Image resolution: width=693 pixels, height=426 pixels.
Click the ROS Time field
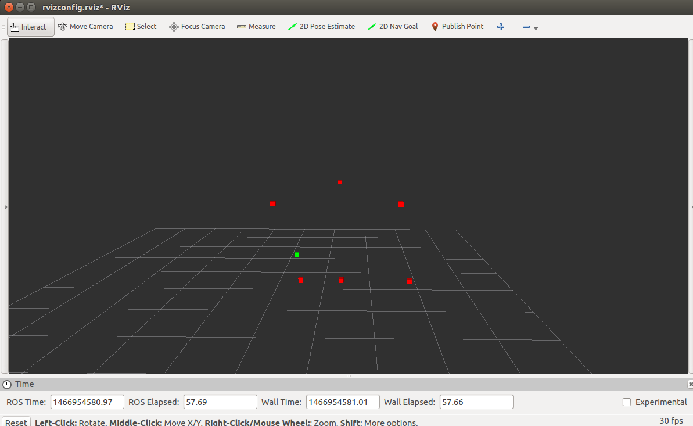click(x=87, y=402)
